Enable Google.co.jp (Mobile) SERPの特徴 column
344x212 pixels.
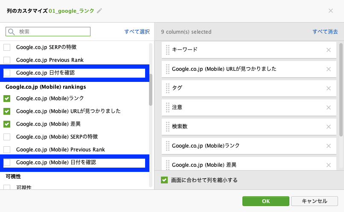7,137
